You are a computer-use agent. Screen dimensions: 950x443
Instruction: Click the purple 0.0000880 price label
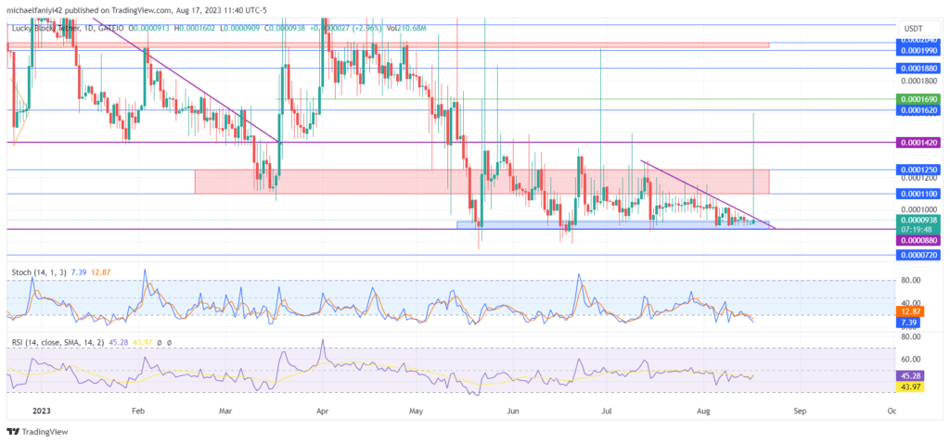coord(918,240)
